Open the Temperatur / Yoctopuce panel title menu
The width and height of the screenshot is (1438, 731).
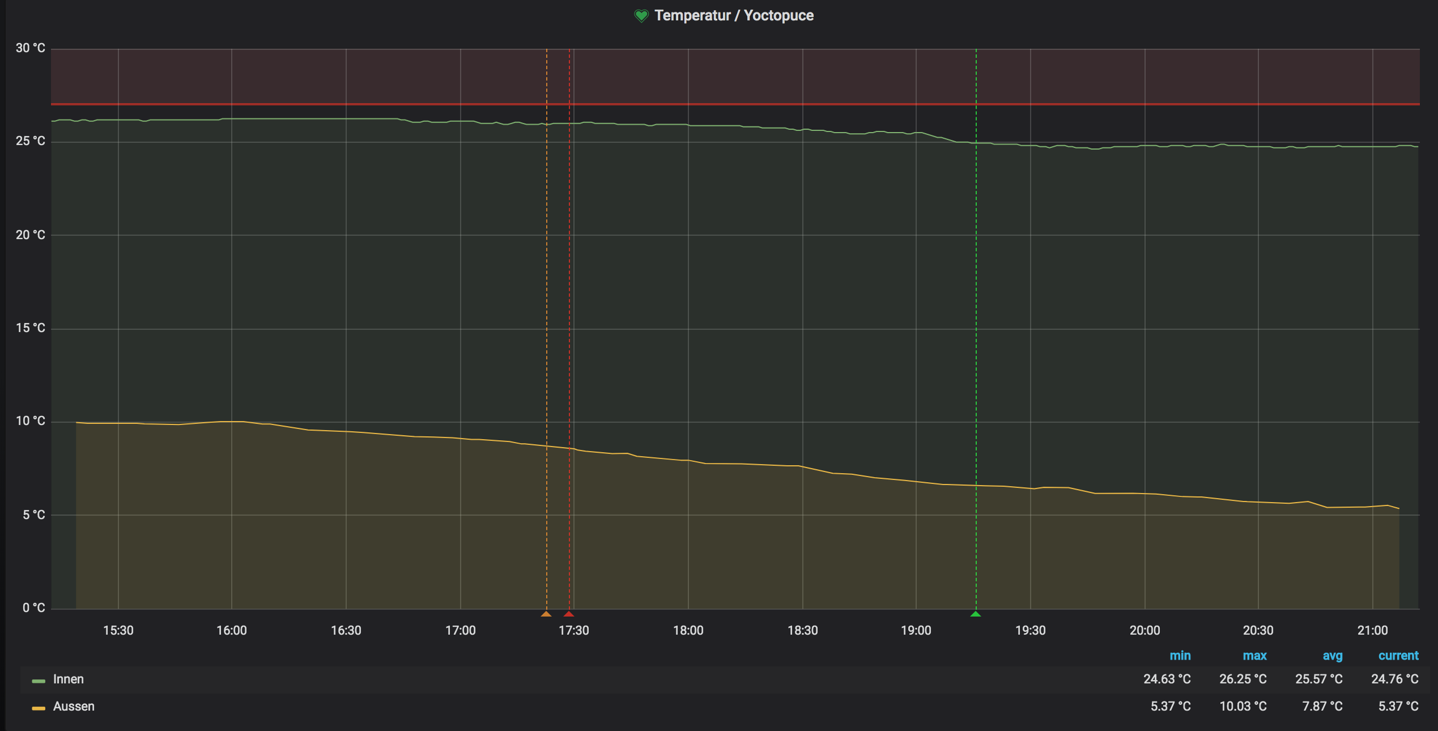(x=734, y=16)
